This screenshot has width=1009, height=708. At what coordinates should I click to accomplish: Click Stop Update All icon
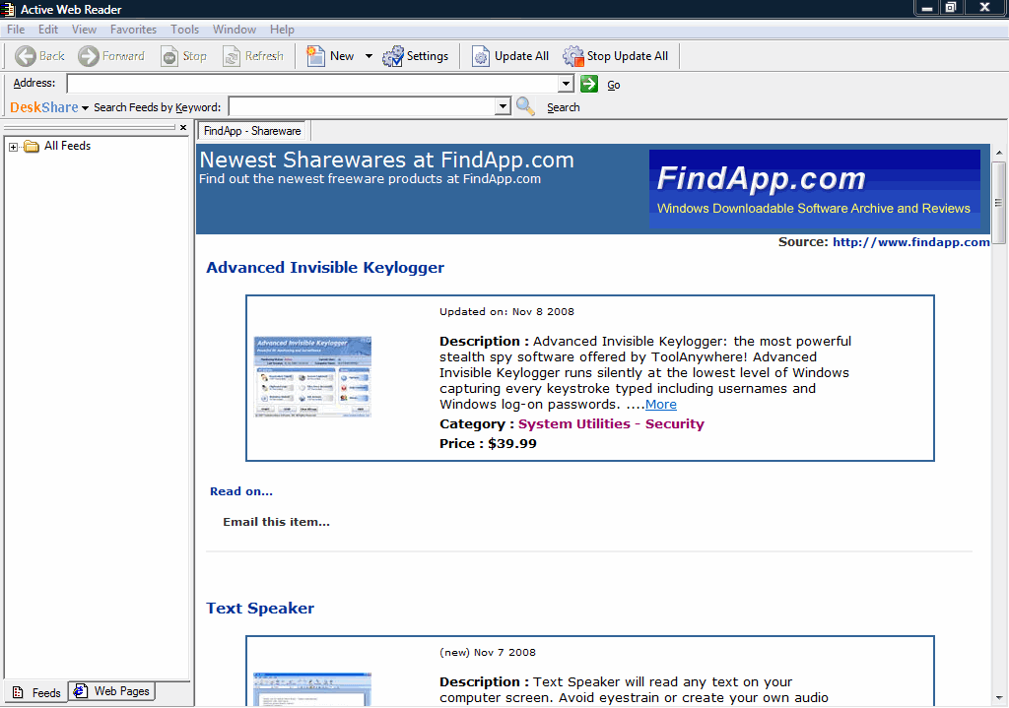(x=573, y=56)
